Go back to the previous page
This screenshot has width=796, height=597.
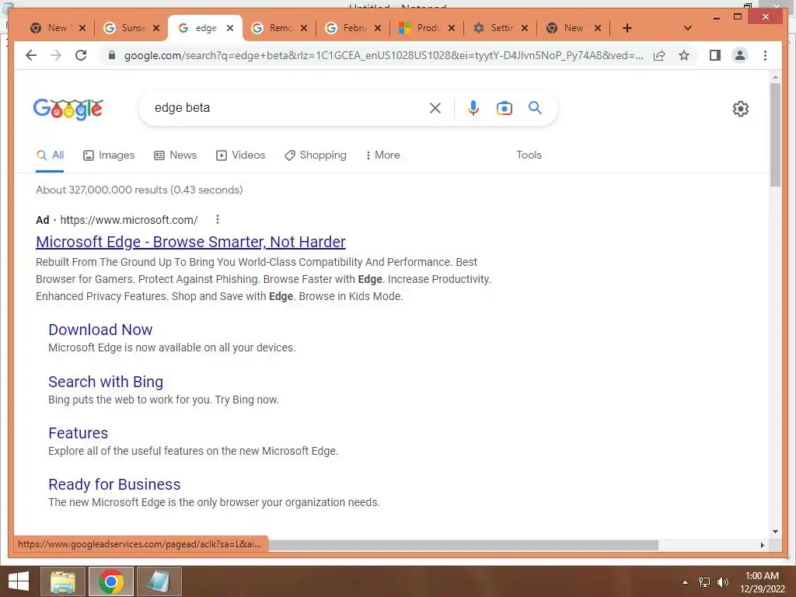tap(31, 55)
